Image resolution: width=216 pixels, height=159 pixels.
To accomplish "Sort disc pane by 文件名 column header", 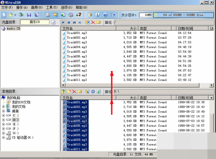I will click(x=89, y=28).
